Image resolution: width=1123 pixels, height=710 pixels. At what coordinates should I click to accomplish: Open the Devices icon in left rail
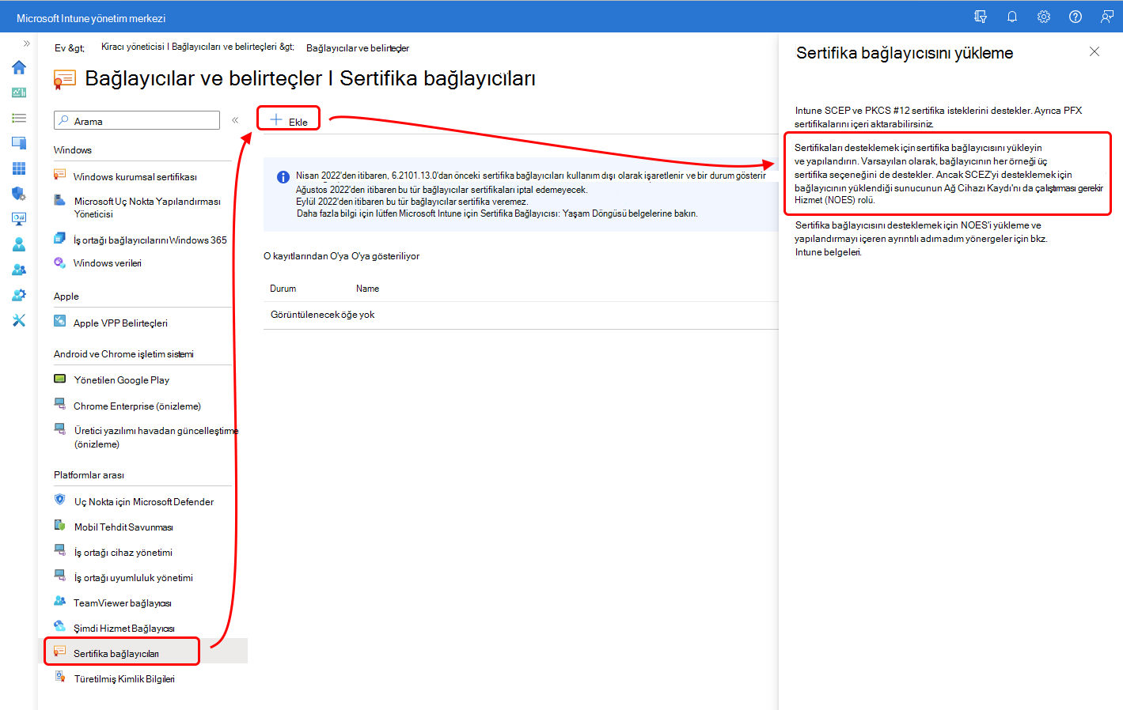click(x=19, y=143)
